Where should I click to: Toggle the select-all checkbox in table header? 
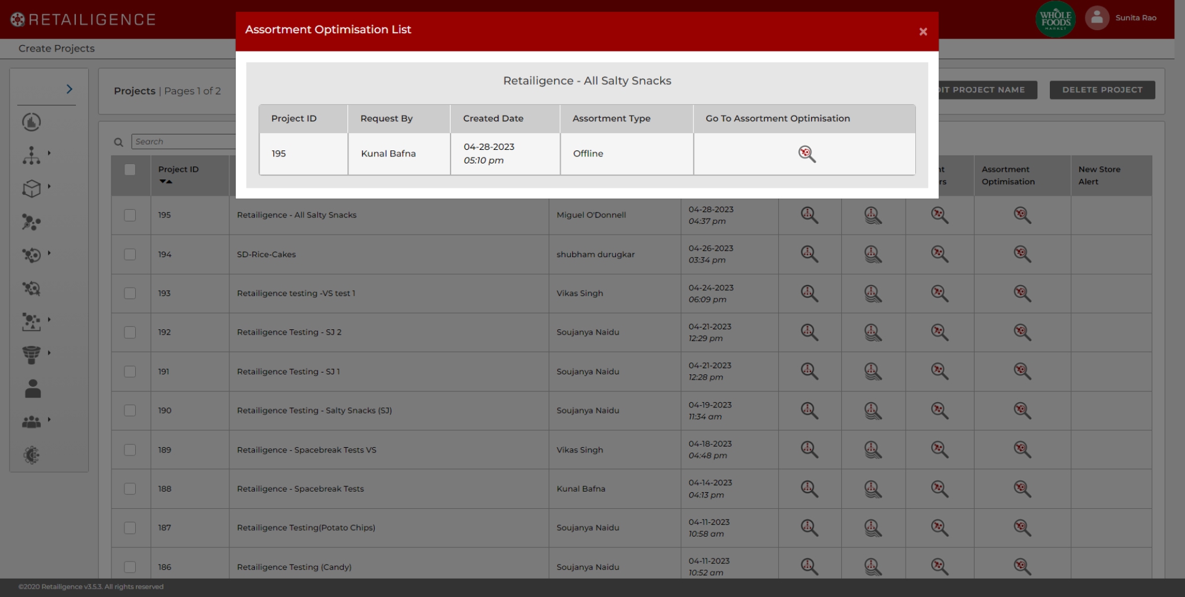tap(130, 170)
